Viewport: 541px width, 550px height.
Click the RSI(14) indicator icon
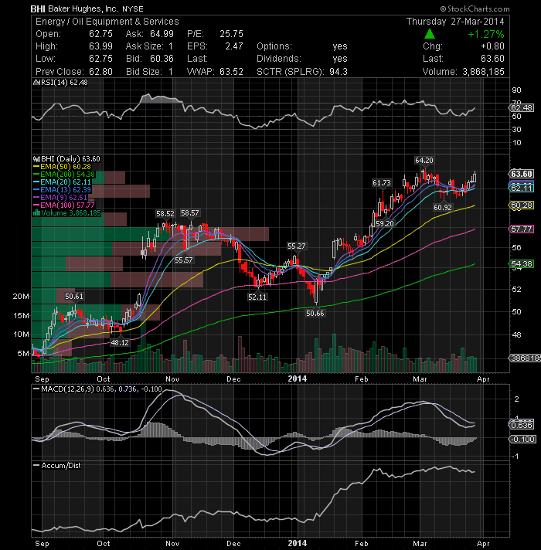coord(37,83)
